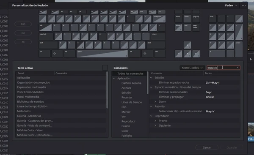The width and height of the screenshot is (254, 155).
Task: Toggle the Alt modifier button
Action: tap(23, 42)
